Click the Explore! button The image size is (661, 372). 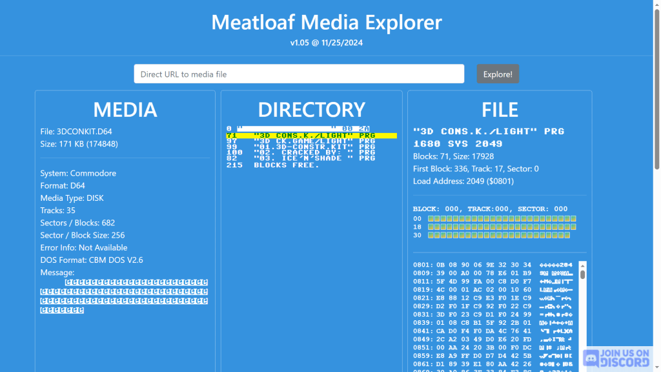point(497,74)
